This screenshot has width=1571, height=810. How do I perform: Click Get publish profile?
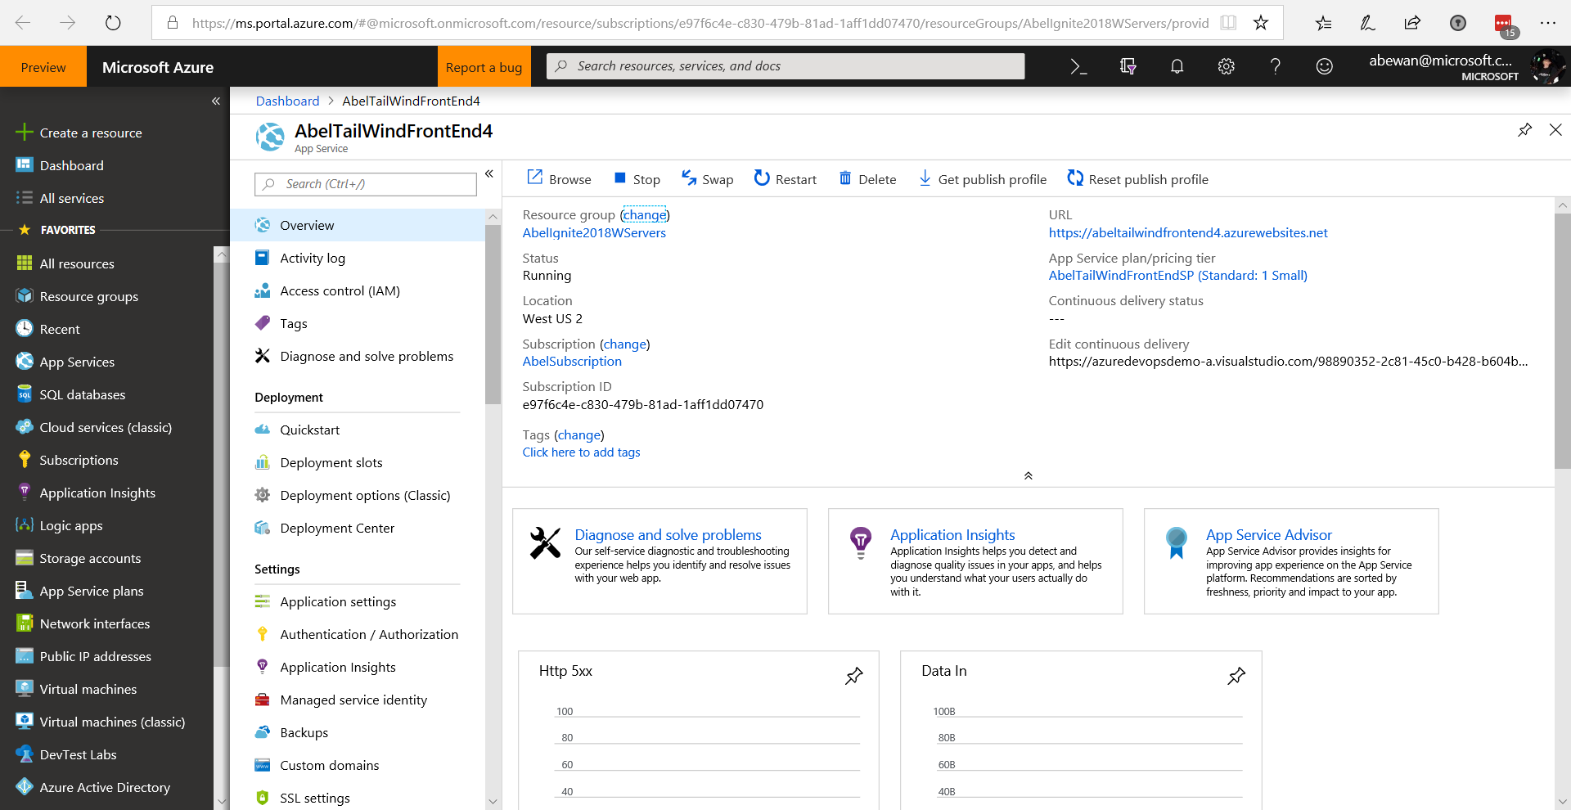point(982,179)
